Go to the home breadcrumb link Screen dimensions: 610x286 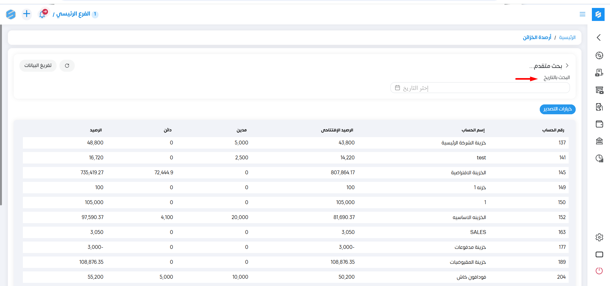[x=567, y=37]
